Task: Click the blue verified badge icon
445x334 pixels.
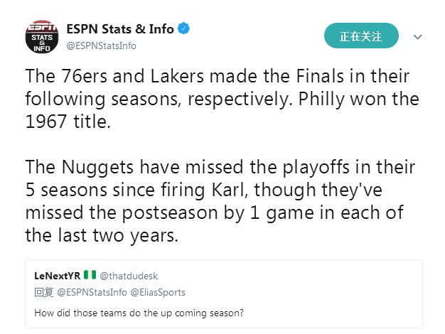Action: pos(184,29)
